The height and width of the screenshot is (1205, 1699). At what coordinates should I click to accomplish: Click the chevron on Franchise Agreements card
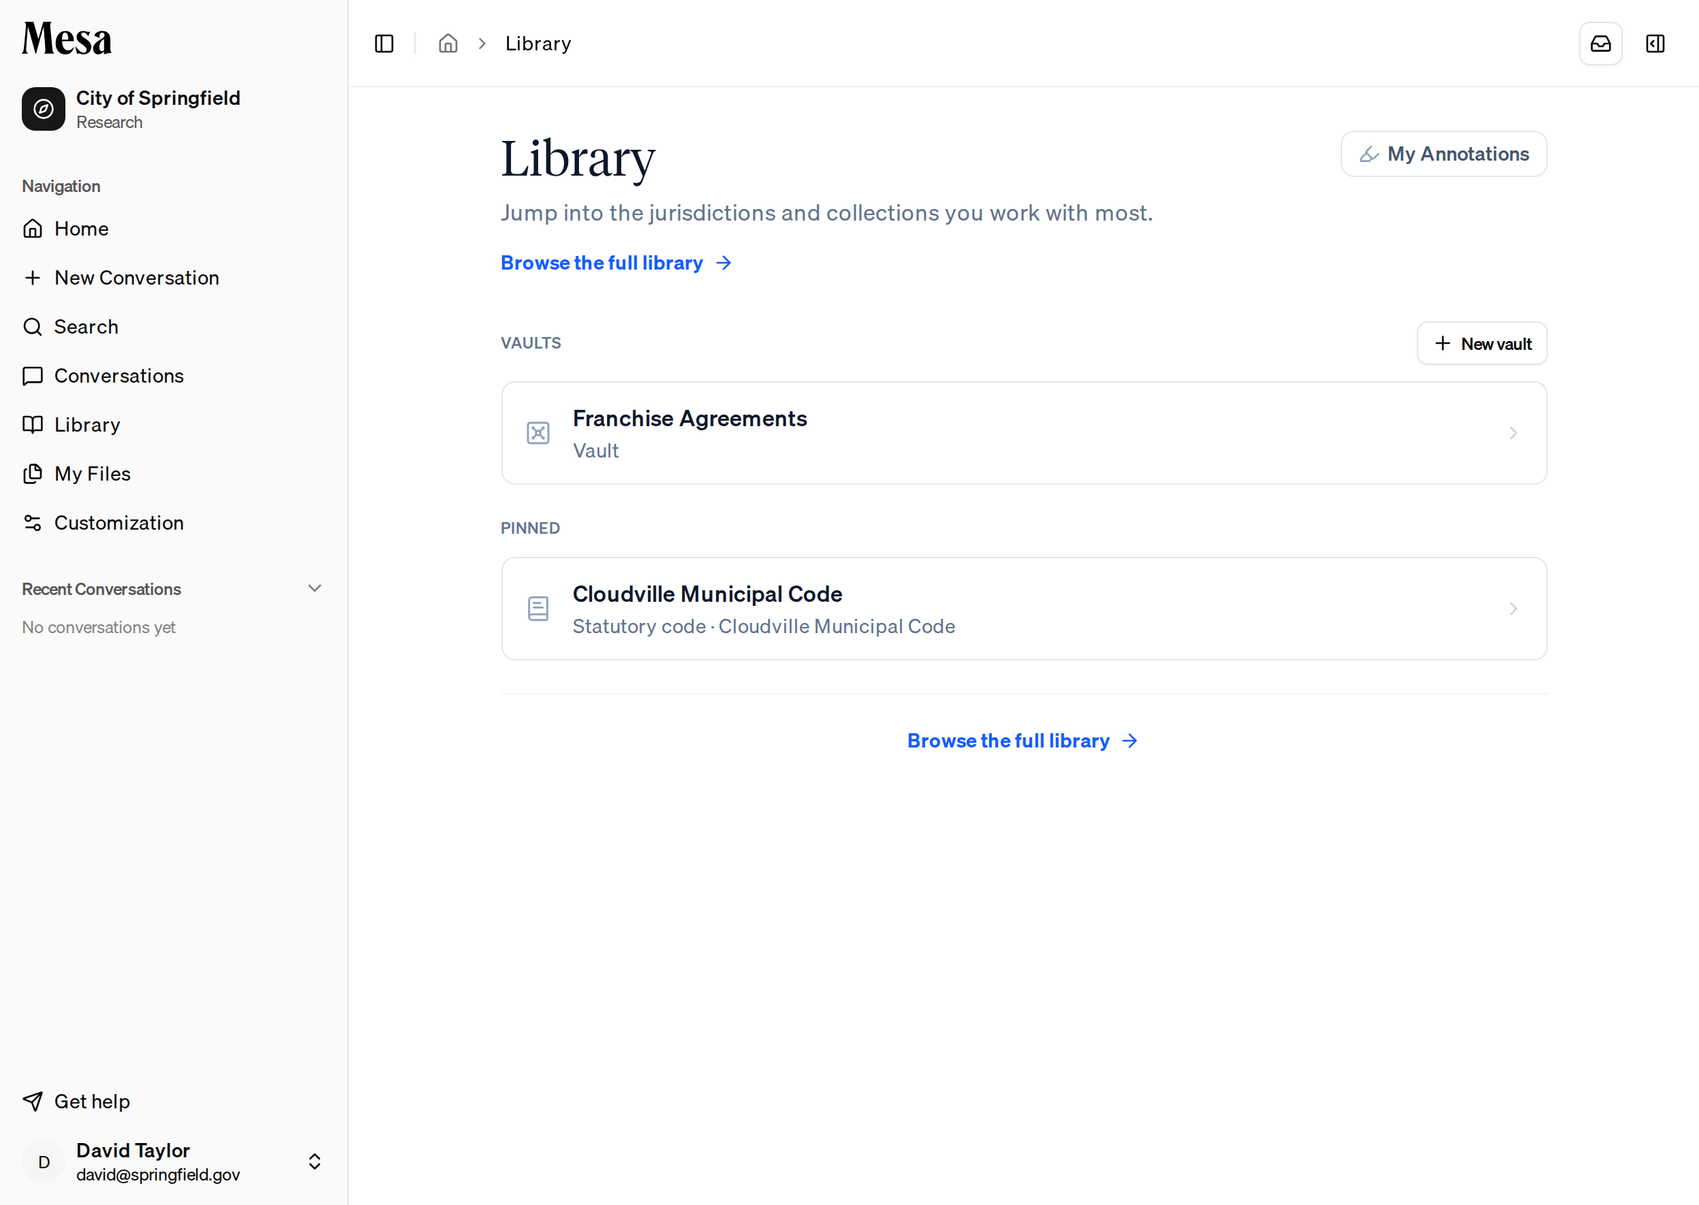[1512, 434]
